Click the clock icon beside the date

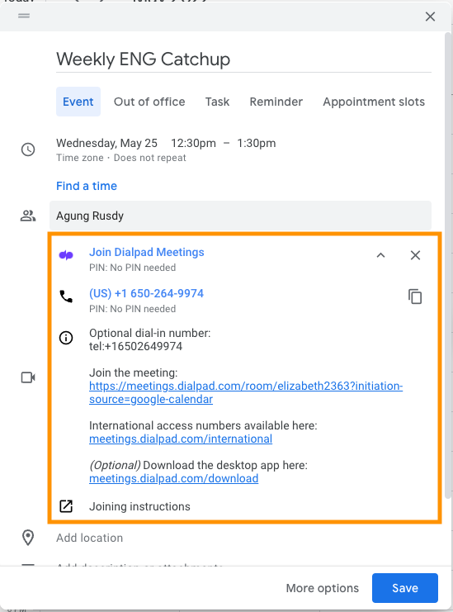28,149
